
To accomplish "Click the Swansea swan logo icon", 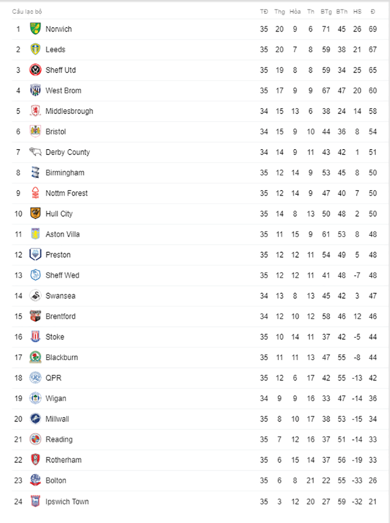I will (x=35, y=295).
